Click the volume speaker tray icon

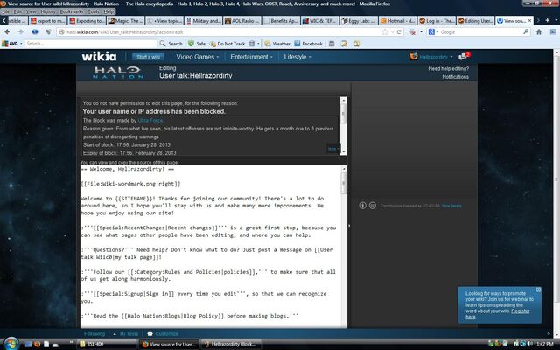click(x=529, y=344)
